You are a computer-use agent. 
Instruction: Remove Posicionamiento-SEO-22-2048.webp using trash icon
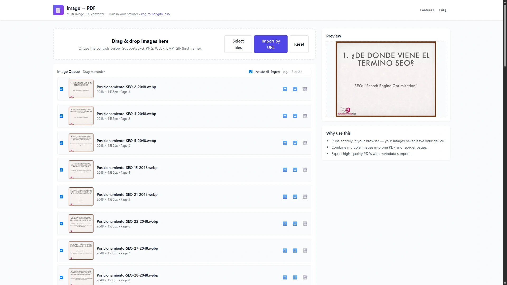coord(305,224)
